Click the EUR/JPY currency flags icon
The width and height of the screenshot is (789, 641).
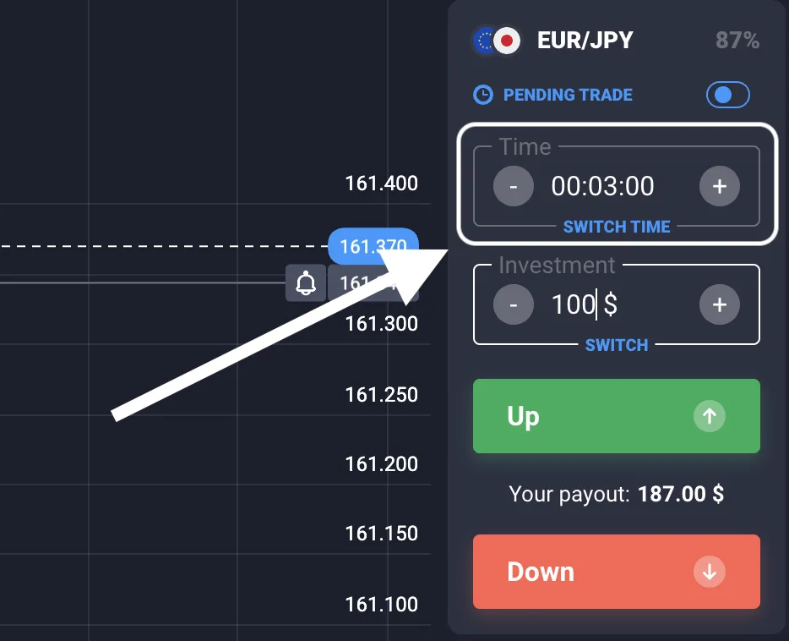point(497,41)
